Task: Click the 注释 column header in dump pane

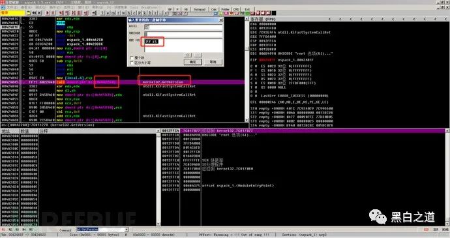Action: click(x=98, y=131)
